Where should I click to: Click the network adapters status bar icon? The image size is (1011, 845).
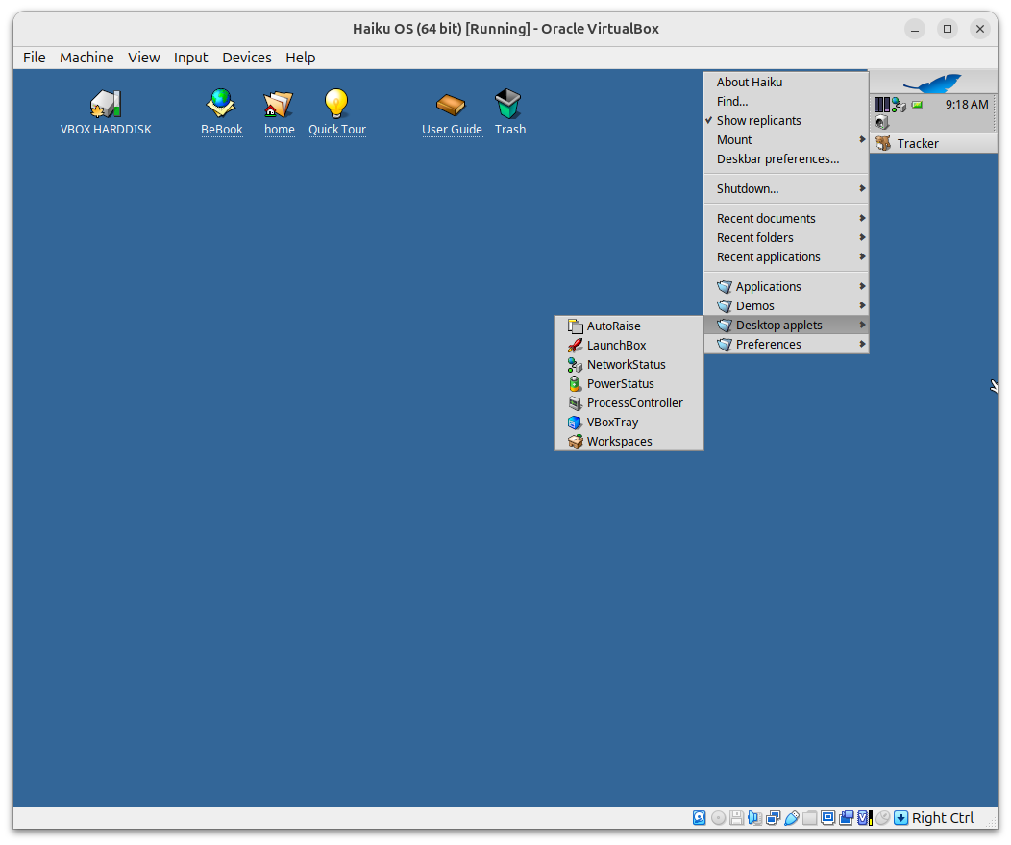(773, 818)
